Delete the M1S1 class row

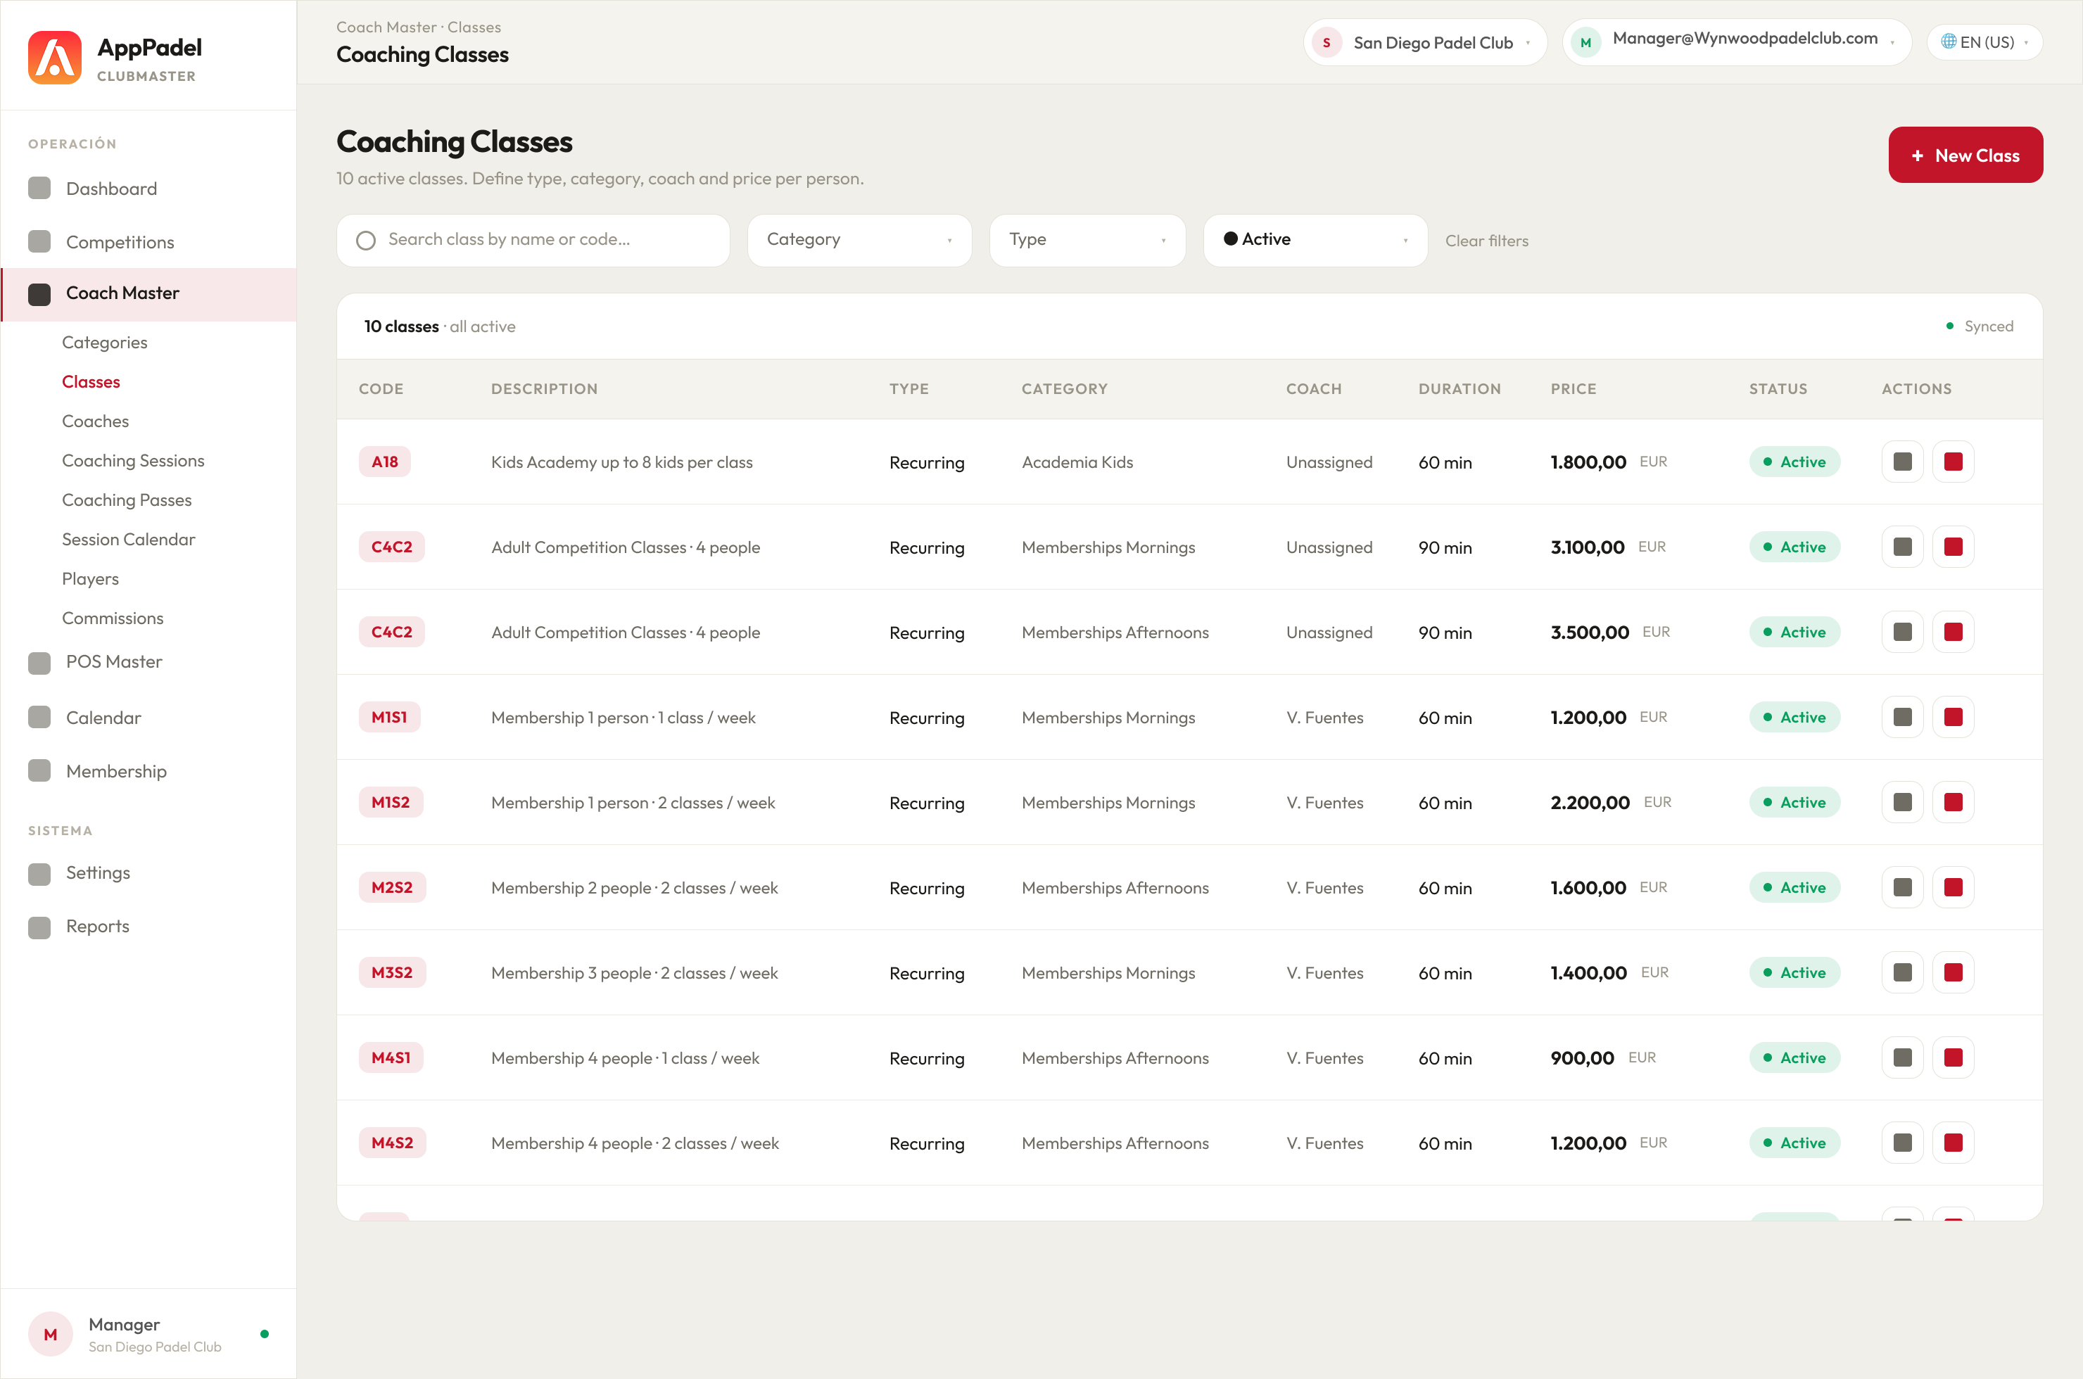(1953, 718)
